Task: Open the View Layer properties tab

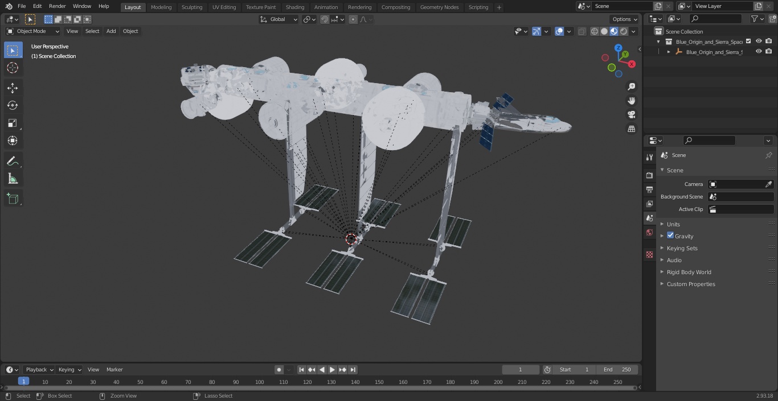Action: [649, 204]
